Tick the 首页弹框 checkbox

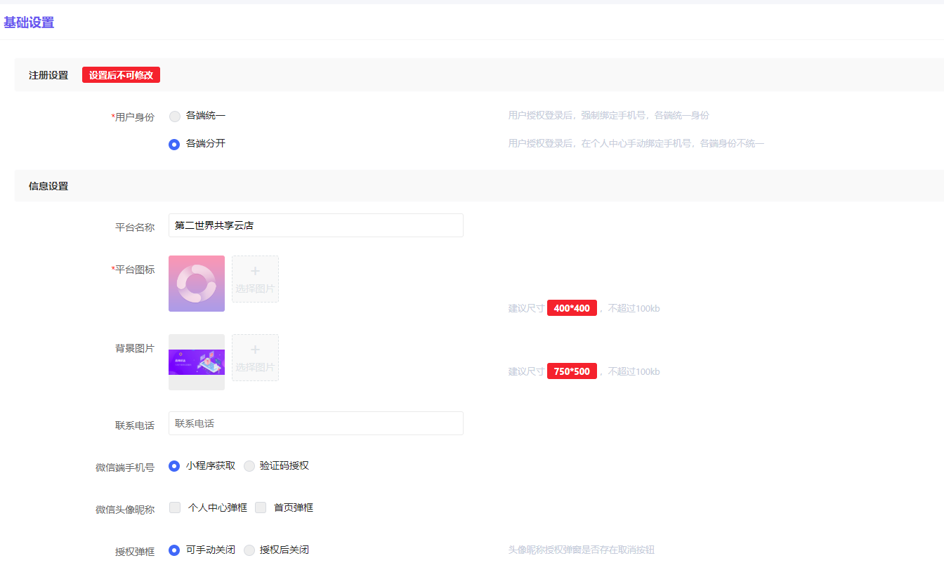[x=261, y=508]
